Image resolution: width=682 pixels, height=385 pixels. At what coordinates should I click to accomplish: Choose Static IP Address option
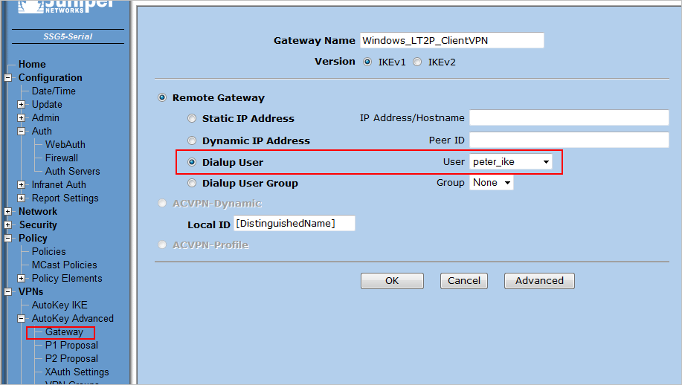coord(193,119)
